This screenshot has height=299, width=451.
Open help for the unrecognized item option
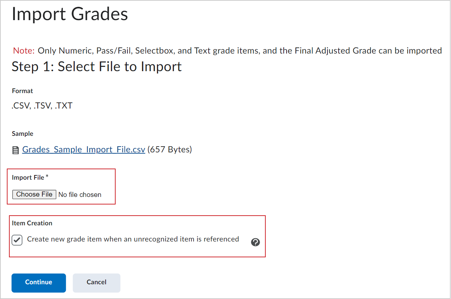[255, 242]
